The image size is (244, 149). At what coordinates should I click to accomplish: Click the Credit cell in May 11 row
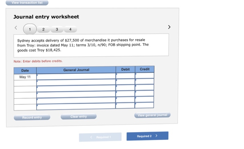[x=145, y=76]
